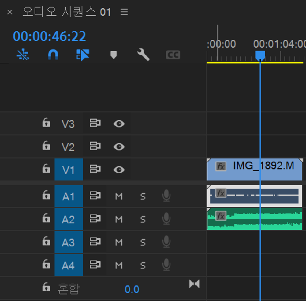The image size is (306, 301).
Task: Click the ruler at 00:01:04:00 label
Action: point(279,44)
